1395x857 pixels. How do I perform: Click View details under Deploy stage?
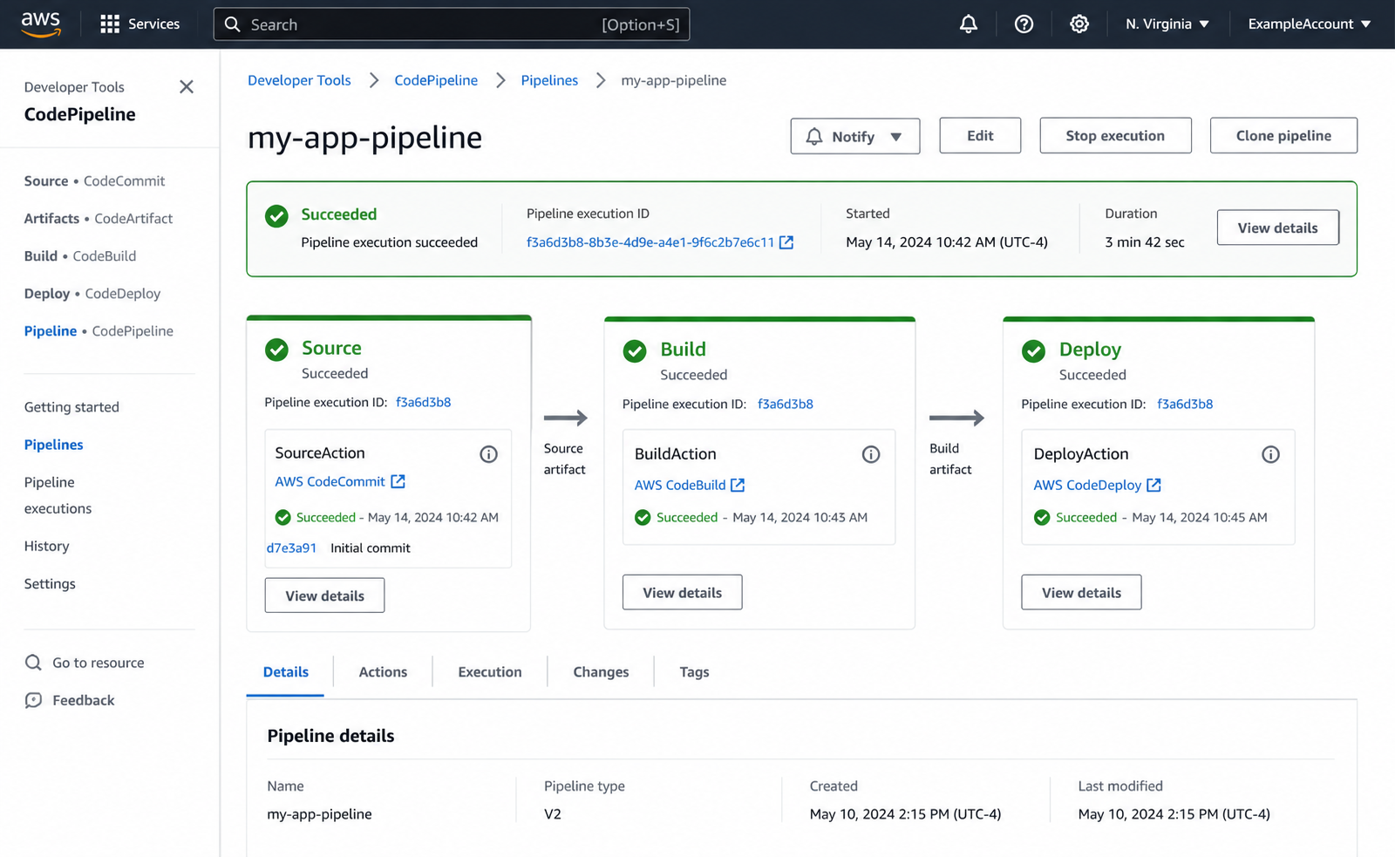[1081, 593]
